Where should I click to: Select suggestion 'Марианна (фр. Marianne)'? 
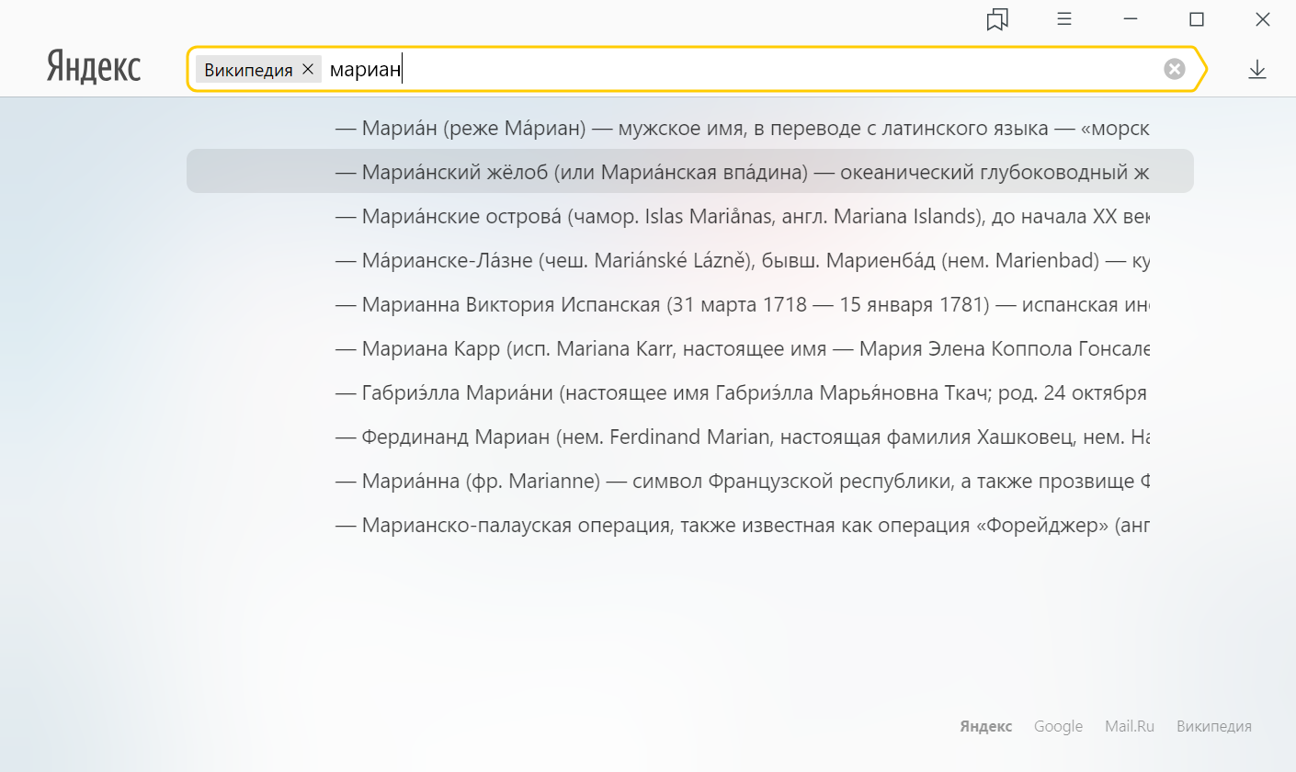(690, 481)
